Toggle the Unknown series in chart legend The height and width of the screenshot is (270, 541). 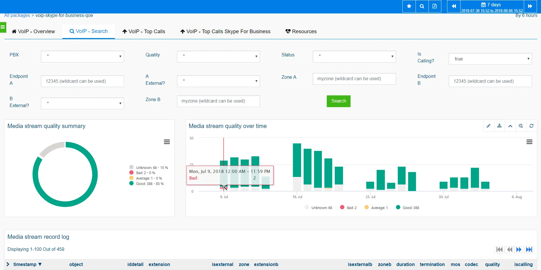pyautogui.click(x=318, y=208)
